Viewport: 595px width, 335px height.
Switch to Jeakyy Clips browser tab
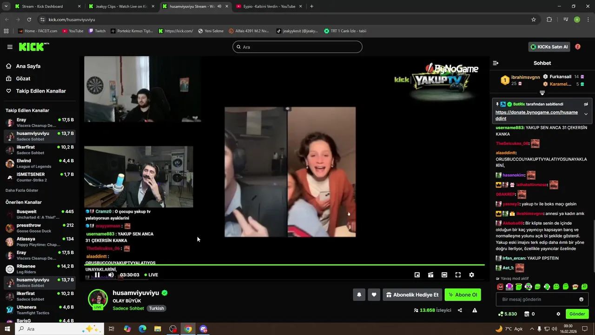120,7
